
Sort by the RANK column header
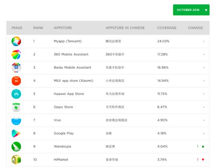pyautogui.click(x=38, y=28)
